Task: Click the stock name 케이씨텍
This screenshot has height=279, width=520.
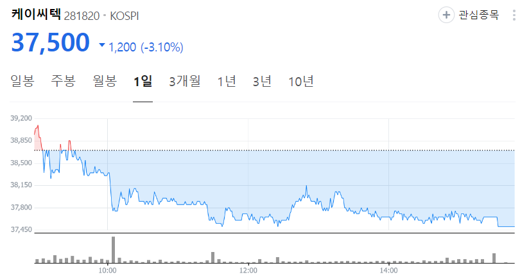Action: tap(36, 14)
